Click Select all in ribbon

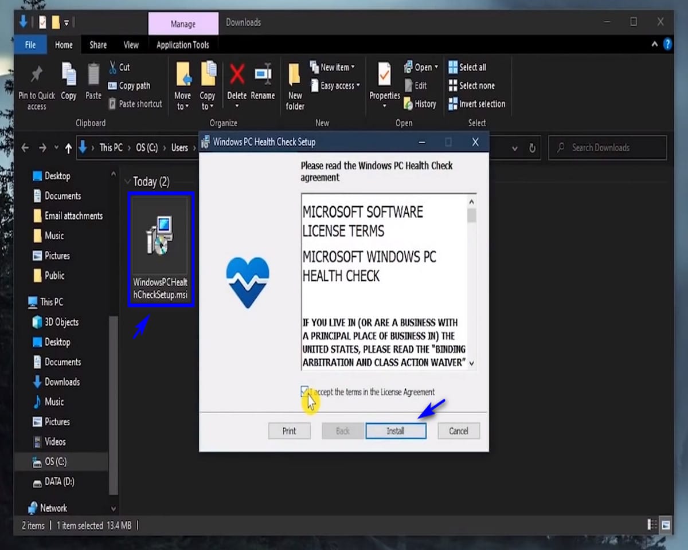467,67
